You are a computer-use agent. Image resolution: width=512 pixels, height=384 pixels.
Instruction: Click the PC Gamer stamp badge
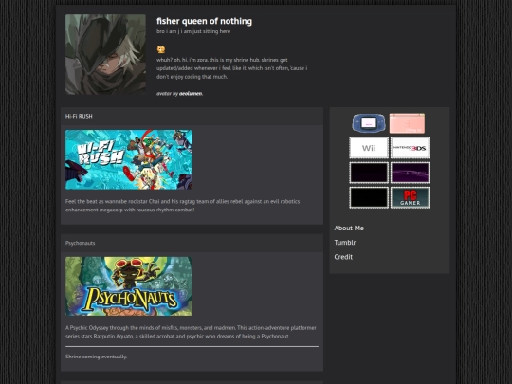(x=410, y=197)
